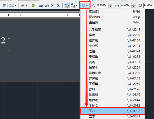Apply subscript X₂ formatting
The height and width of the screenshot is (119, 154).
pyautogui.click(x=59, y=6)
